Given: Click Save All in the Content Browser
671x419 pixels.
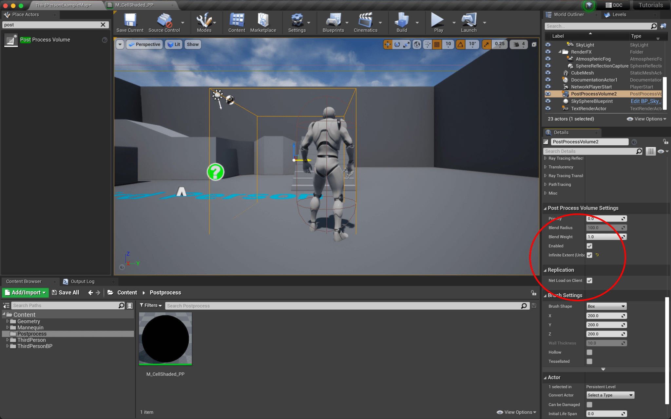Looking at the screenshot, I should (66, 293).
